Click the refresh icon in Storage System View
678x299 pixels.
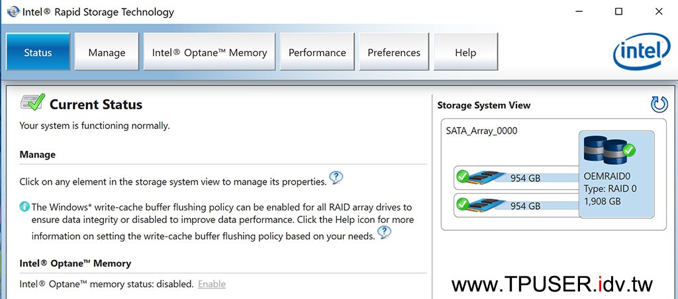[659, 104]
